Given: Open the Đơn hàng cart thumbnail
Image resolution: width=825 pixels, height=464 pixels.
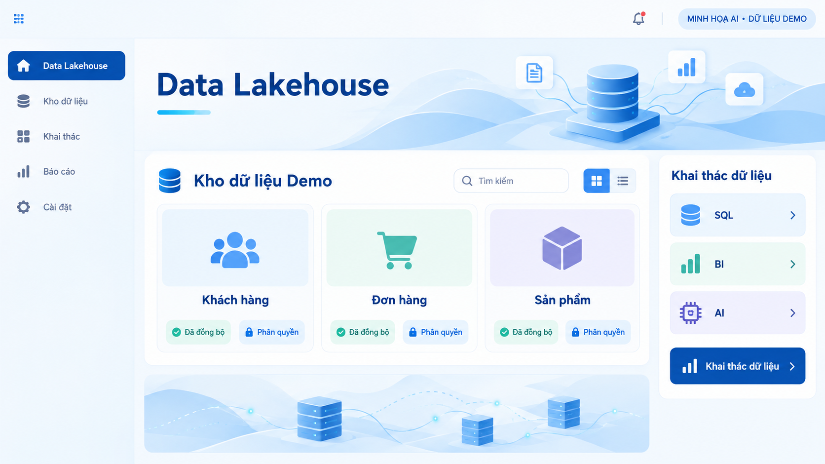Looking at the screenshot, I should 399,248.
